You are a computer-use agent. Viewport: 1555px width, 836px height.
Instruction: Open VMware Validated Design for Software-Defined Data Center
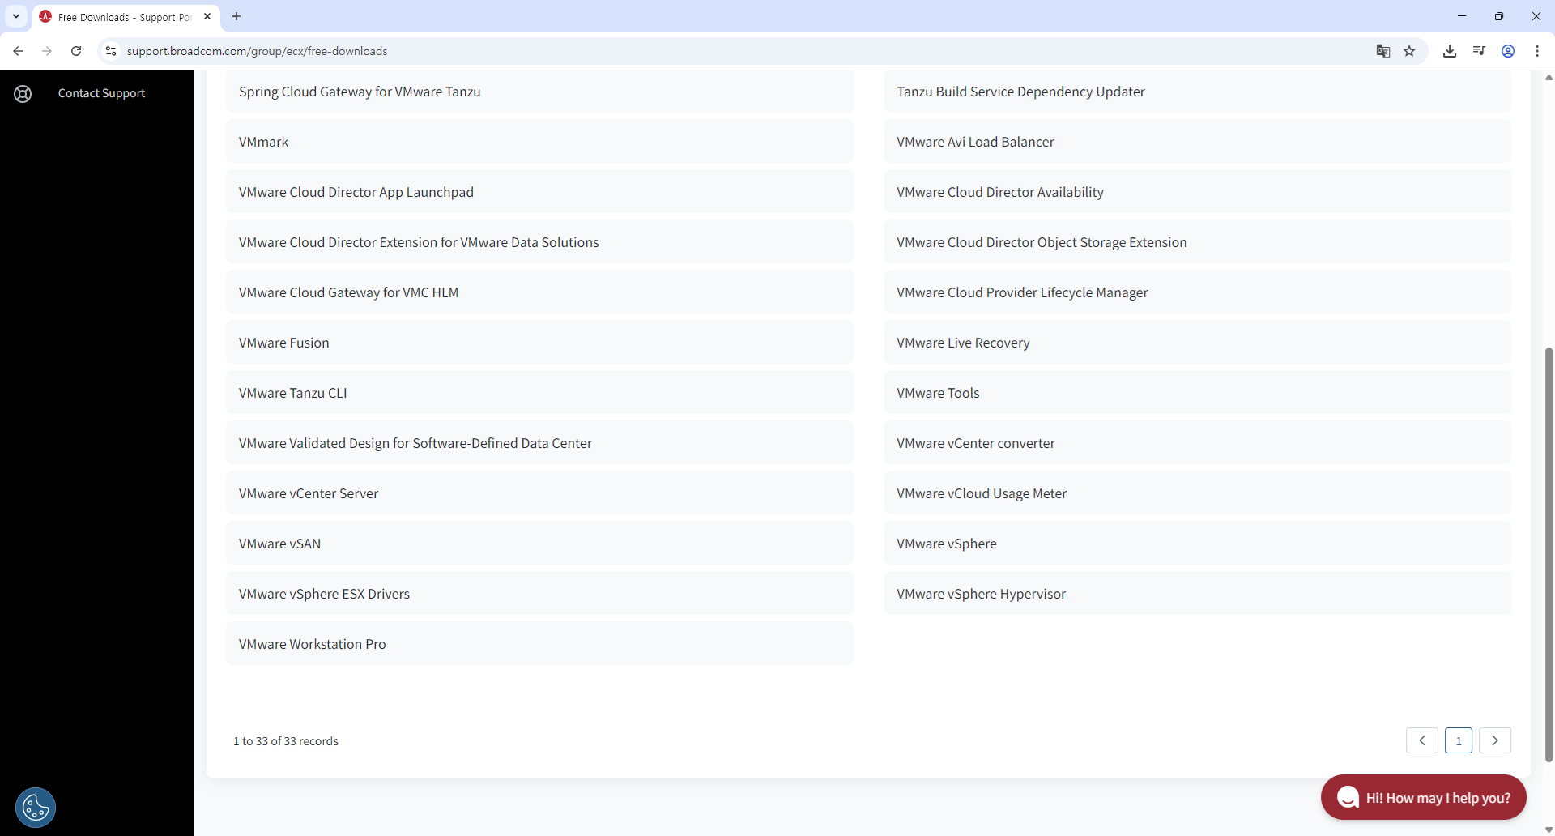[539, 443]
